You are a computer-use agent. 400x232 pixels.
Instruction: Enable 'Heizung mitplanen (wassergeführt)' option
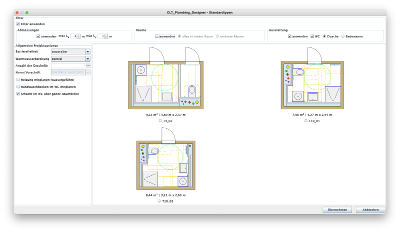[18, 79]
